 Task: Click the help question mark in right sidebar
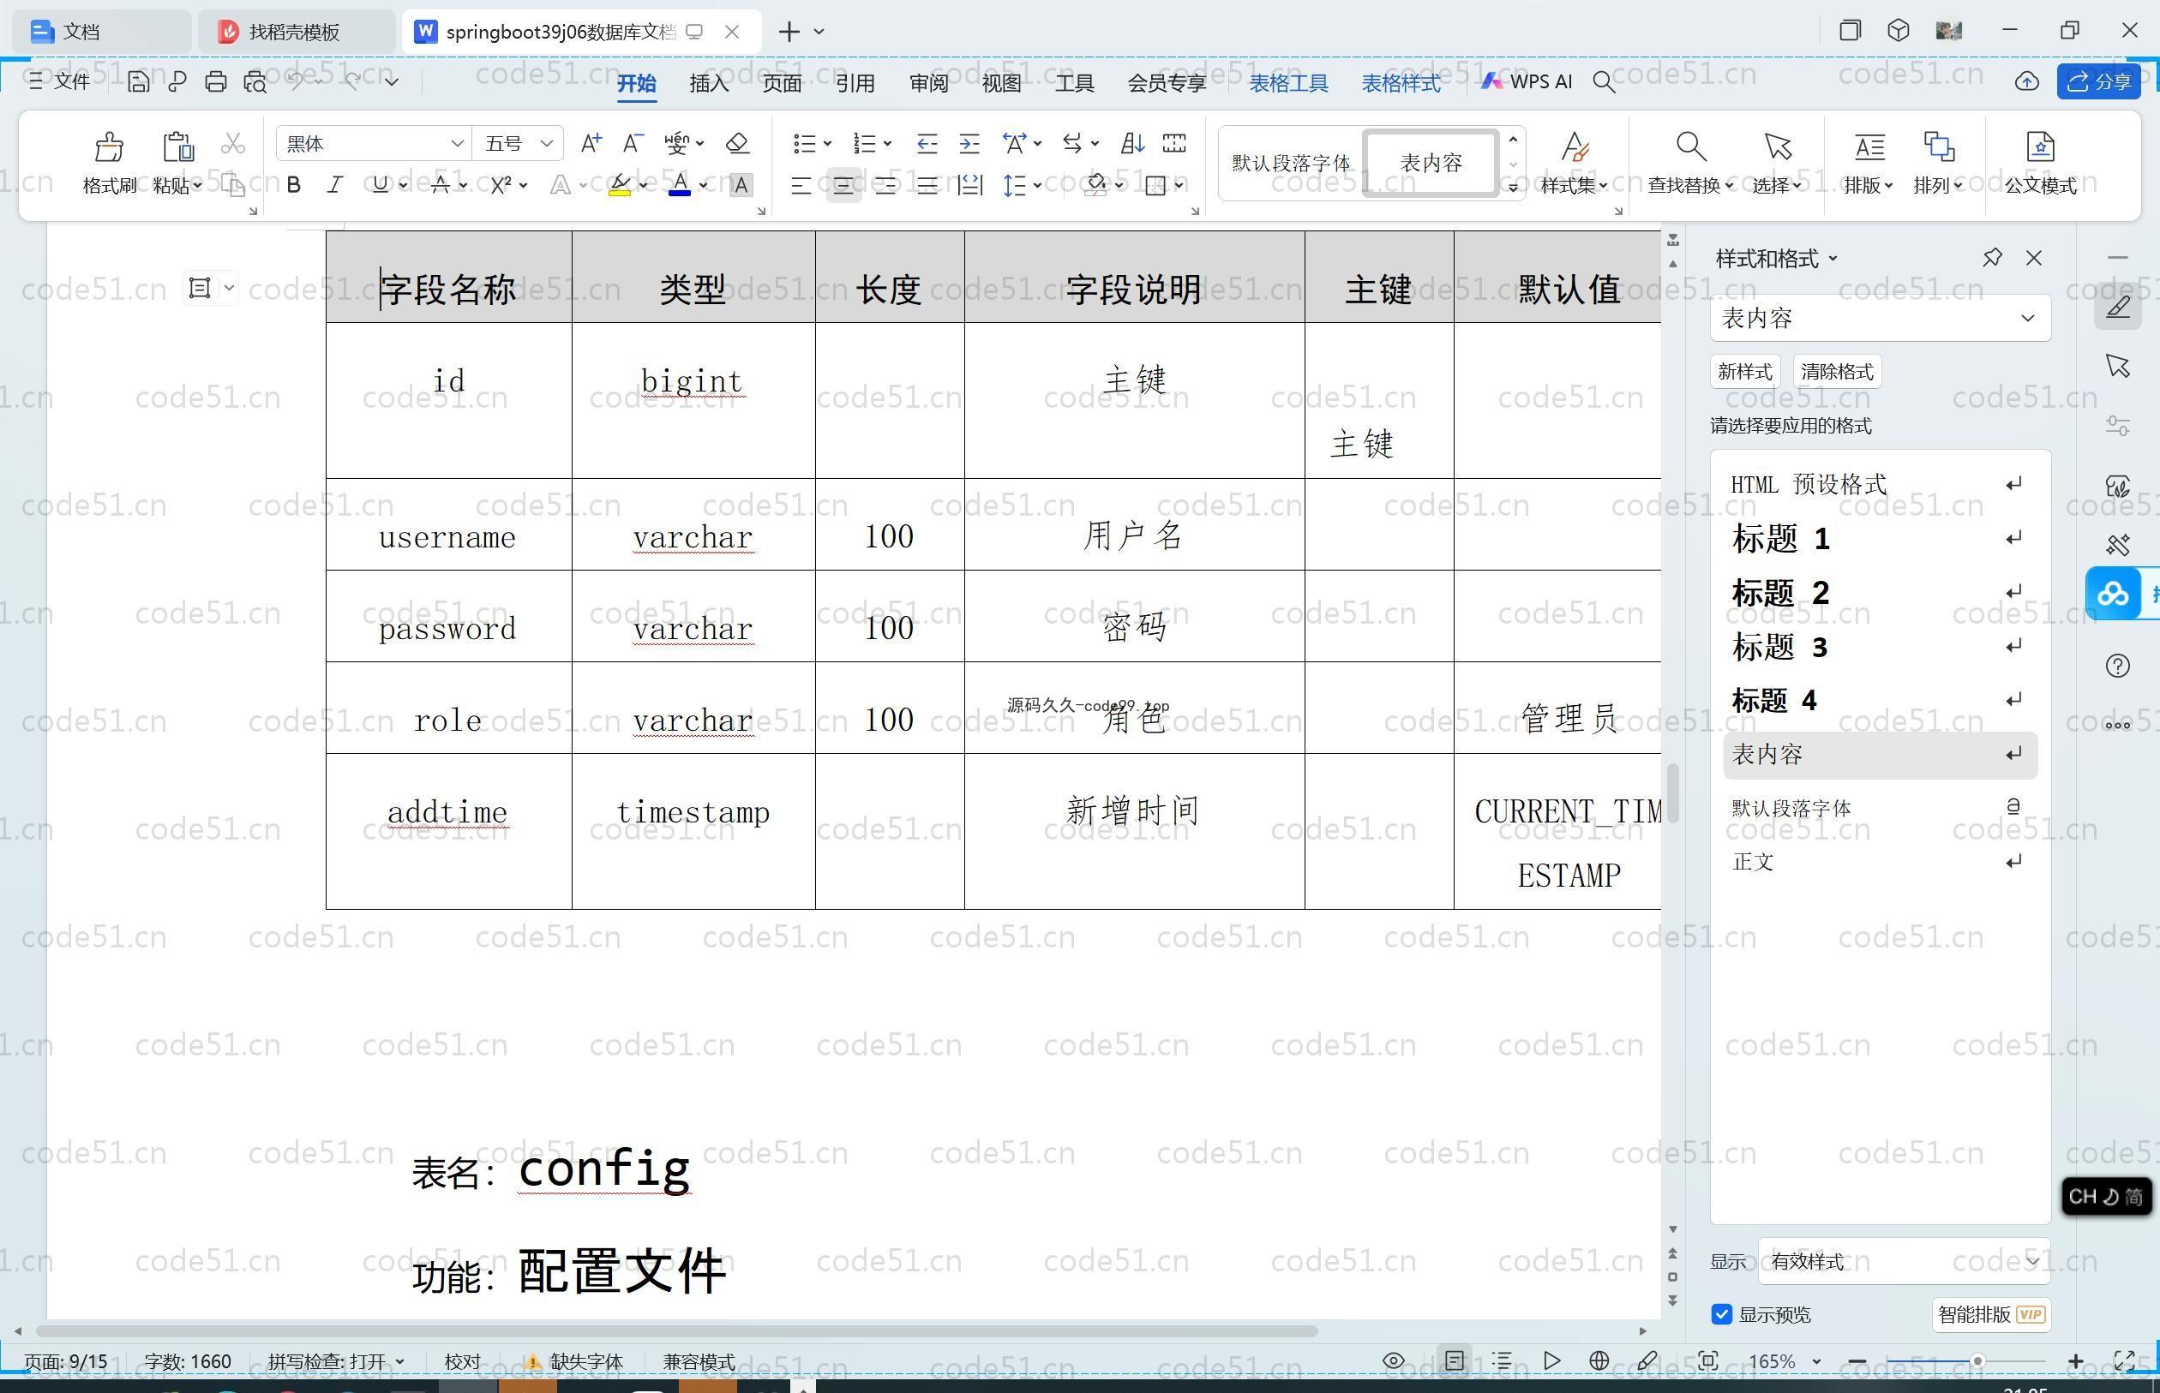click(2117, 666)
